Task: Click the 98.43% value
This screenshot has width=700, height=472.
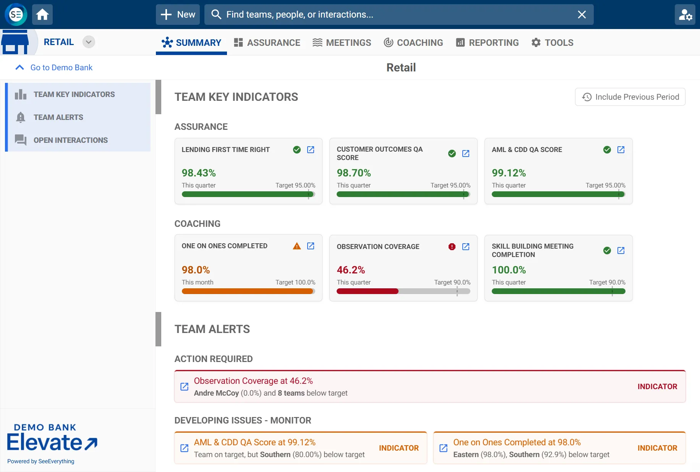Action: click(x=199, y=173)
